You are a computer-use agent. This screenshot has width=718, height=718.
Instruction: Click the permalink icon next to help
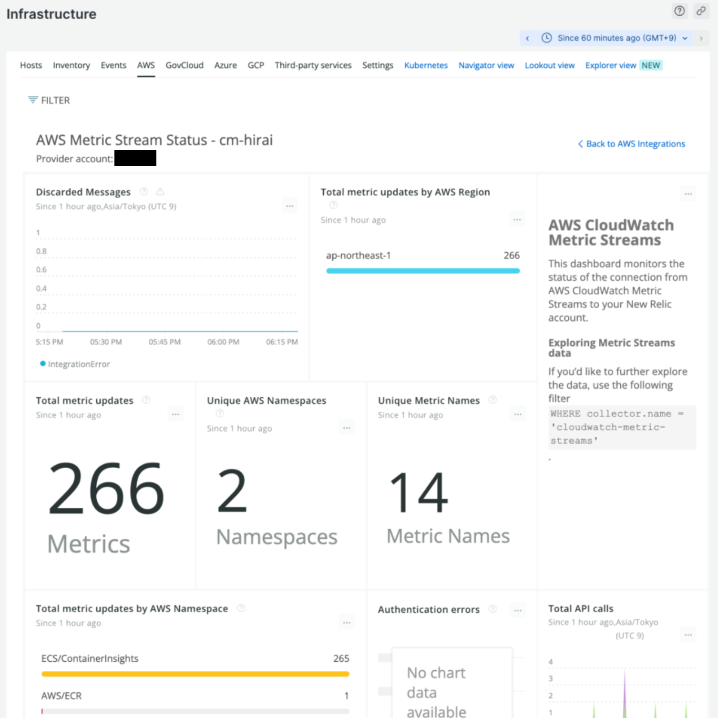click(701, 11)
